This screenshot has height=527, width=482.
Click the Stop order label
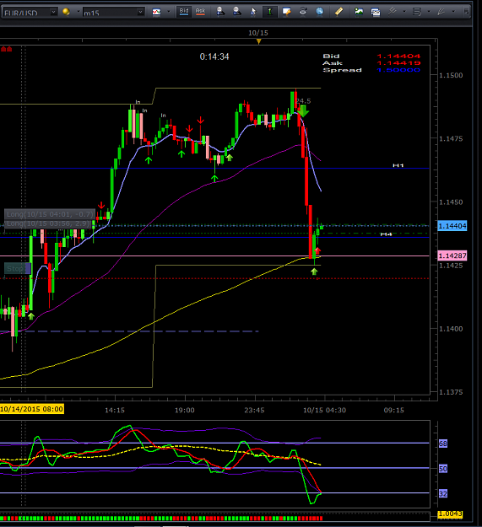tap(17, 268)
